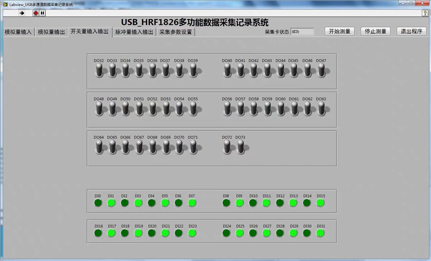Switch to the 模拟量输入 tab

(x=18, y=32)
